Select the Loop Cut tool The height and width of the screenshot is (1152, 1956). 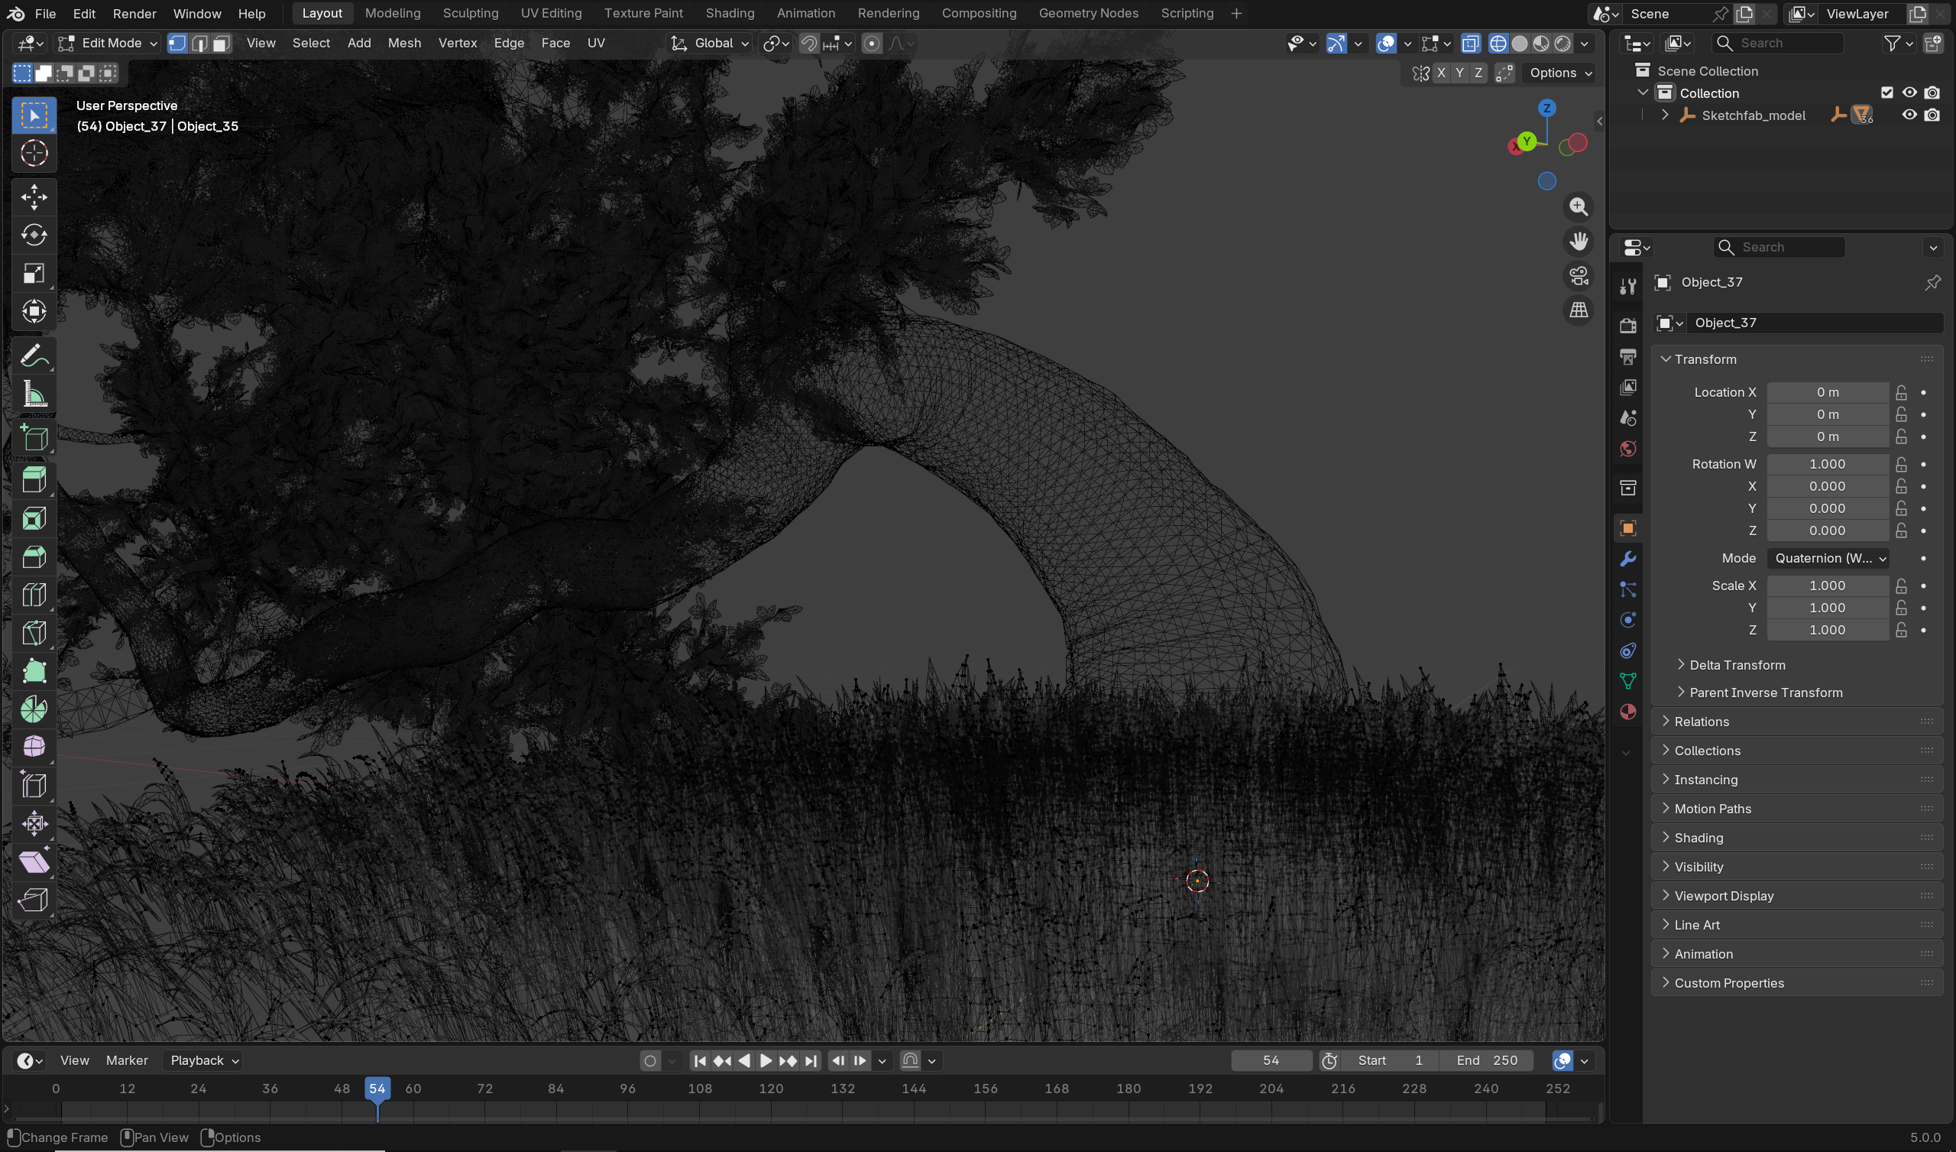[34, 594]
